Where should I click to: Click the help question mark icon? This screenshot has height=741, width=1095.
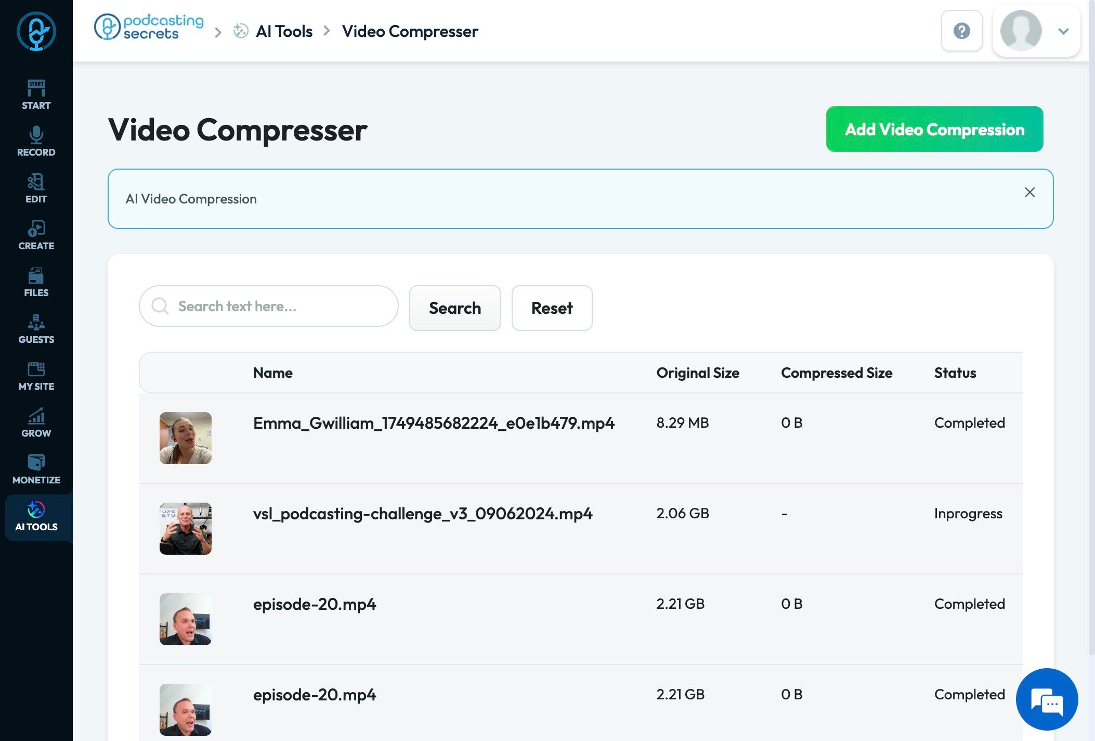pyautogui.click(x=961, y=31)
